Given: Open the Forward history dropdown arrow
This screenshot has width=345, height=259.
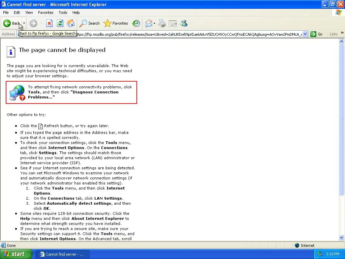Looking at the screenshot, I should (41, 23).
